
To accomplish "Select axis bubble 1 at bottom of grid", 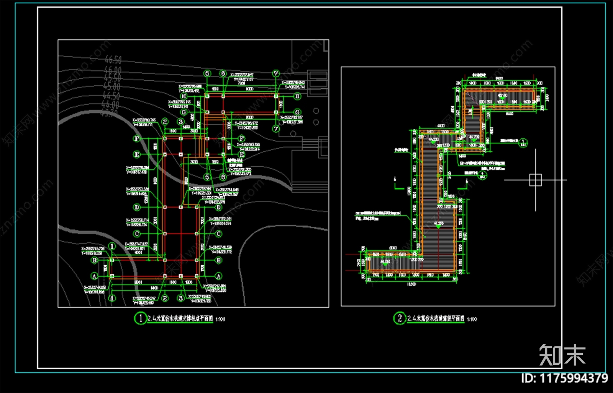I will 112,298.
